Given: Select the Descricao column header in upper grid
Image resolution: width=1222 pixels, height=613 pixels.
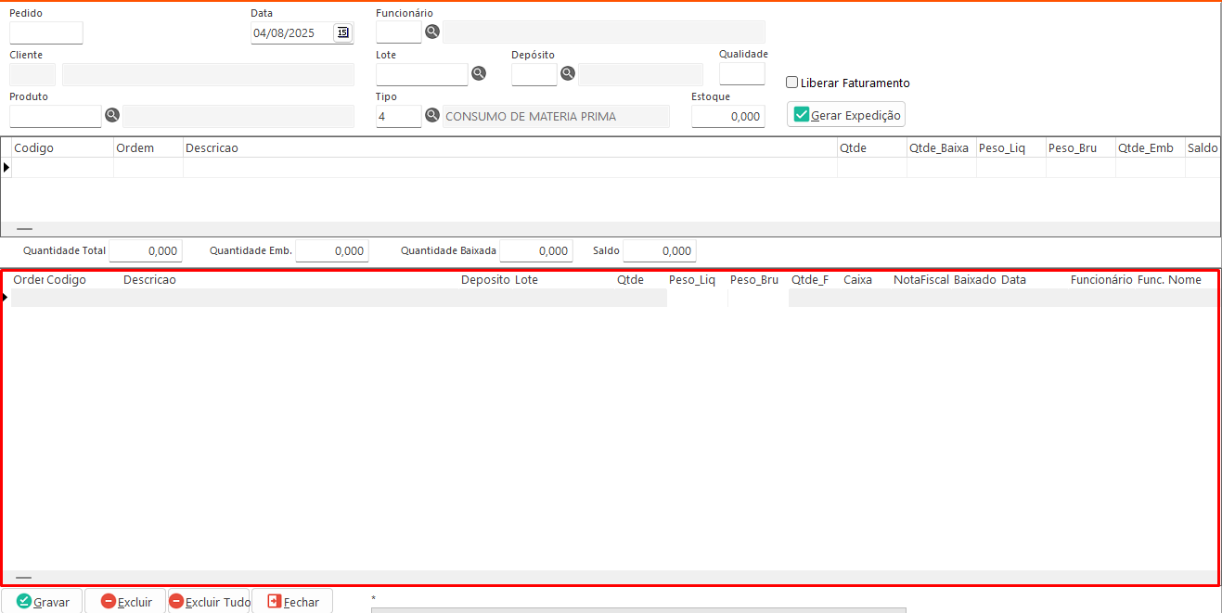Looking at the screenshot, I should (212, 148).
